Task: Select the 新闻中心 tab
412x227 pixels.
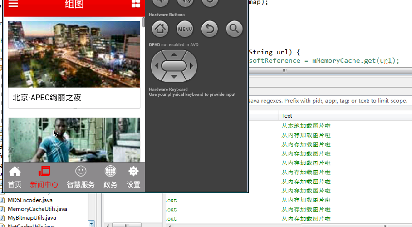Action: point(44,177)
